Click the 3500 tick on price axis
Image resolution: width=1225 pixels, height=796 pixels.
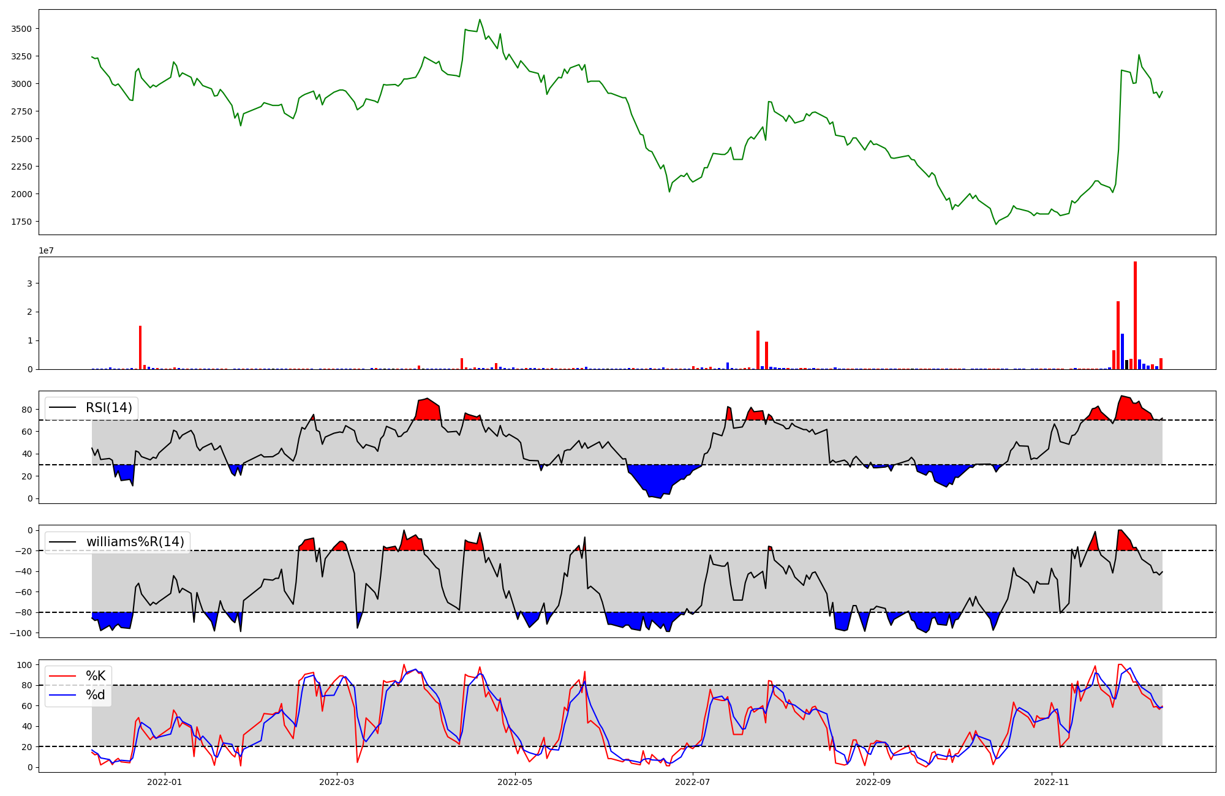pos(21,29)
